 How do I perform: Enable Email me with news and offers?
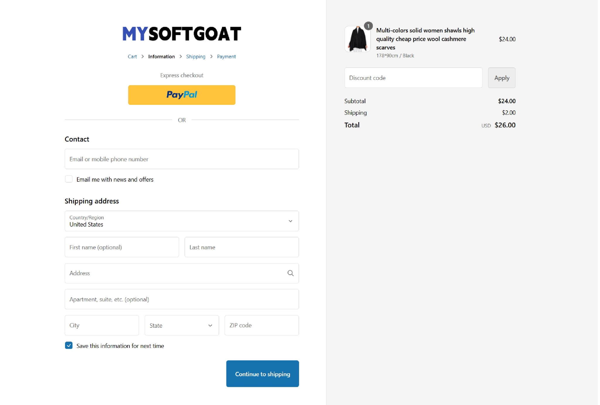tap(69, 179)
